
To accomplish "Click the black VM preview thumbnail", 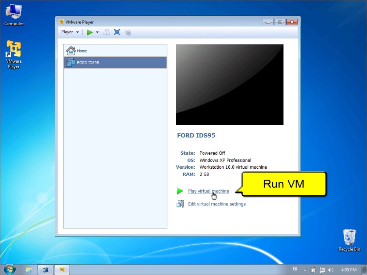I will [229, 85].
